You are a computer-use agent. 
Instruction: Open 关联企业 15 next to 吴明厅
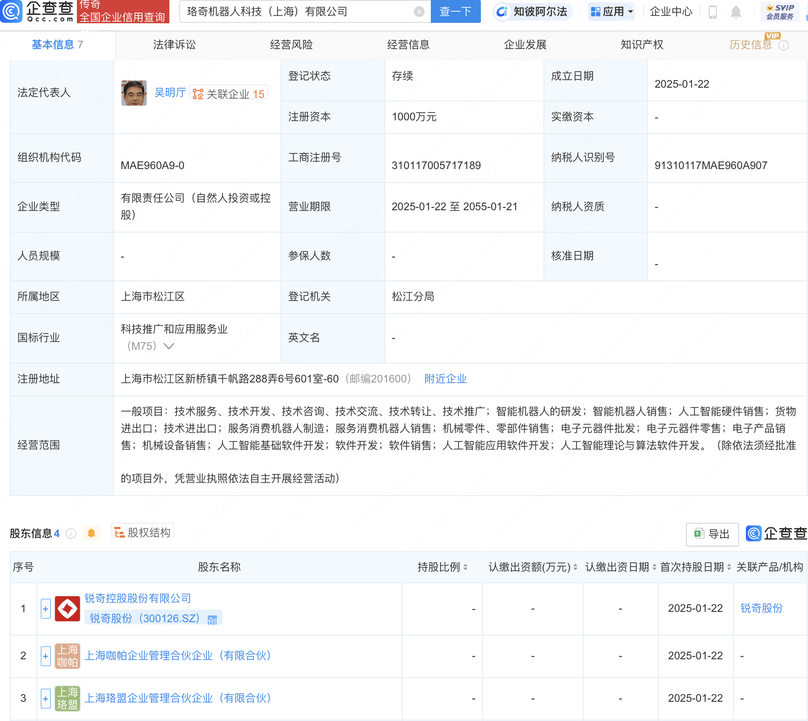coord(229,93)
